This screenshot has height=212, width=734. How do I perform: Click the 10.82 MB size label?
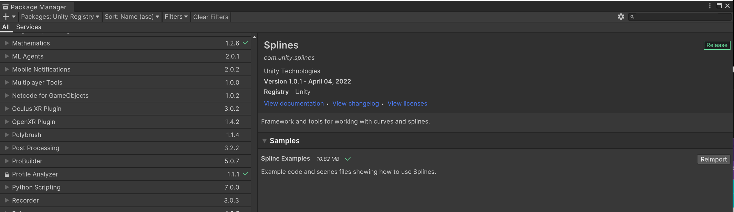point(328,159)
